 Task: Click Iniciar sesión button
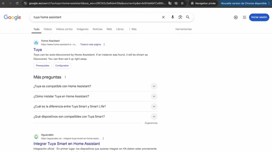coord(259,17)
